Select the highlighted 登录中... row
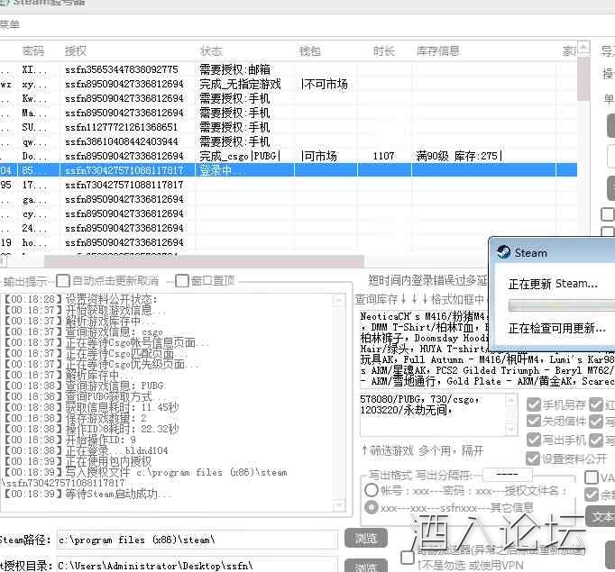This screenshot has height=572, width=615. [x=289, y=170]
